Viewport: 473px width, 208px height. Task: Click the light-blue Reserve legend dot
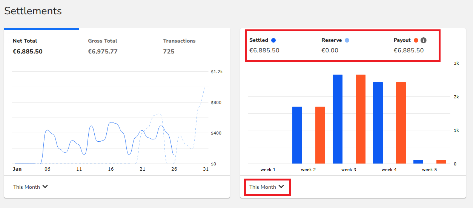347,40
